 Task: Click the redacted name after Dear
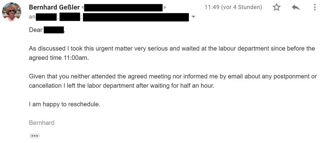[x=54, y=31]
